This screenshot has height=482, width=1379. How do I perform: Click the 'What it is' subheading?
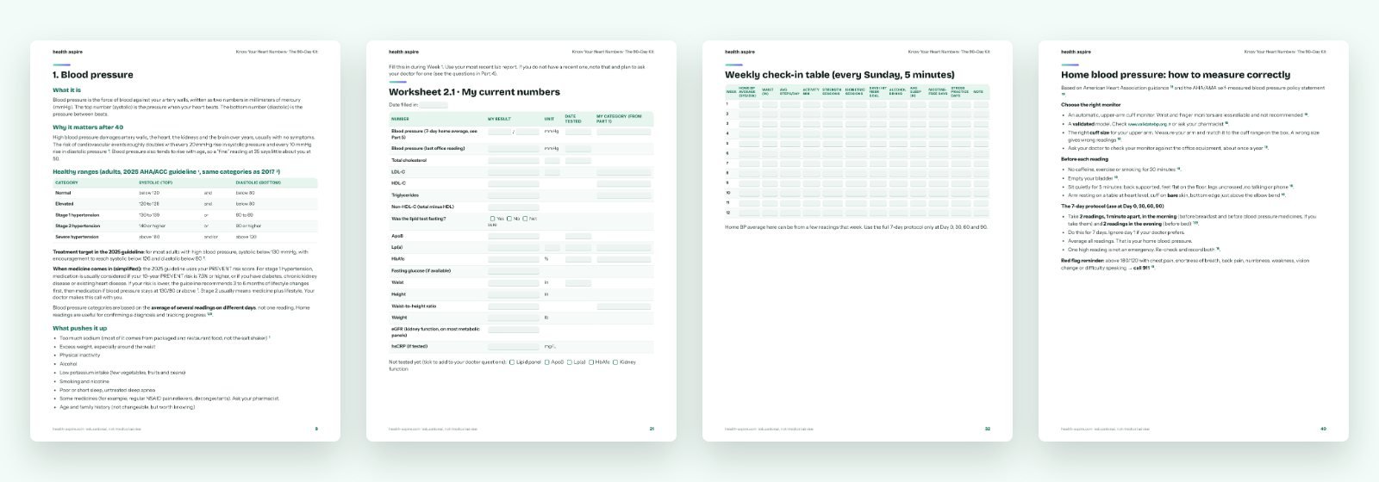tap(67, 90)
